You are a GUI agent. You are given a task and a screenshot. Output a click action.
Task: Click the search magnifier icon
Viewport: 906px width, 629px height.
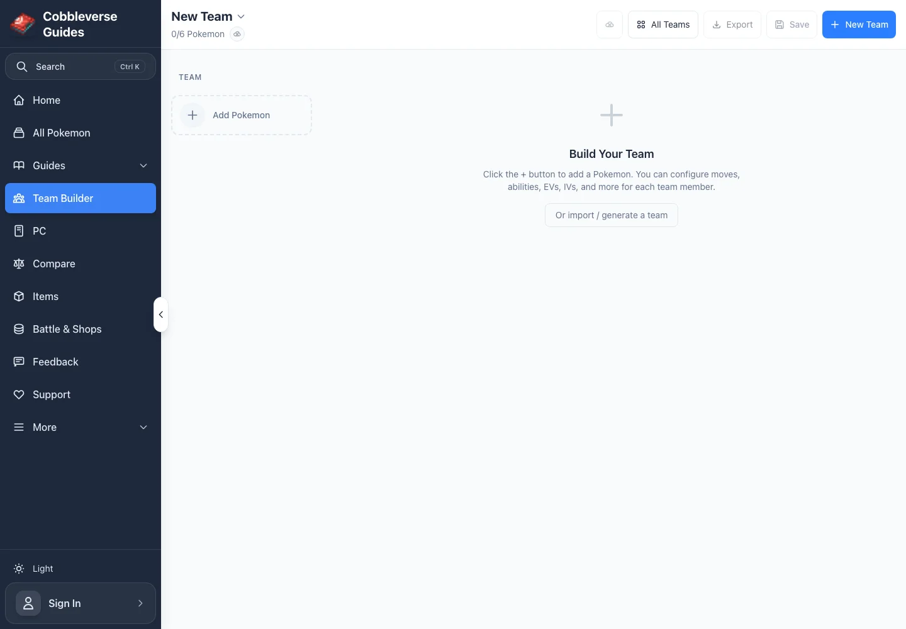pos(22,67)
